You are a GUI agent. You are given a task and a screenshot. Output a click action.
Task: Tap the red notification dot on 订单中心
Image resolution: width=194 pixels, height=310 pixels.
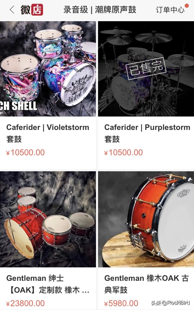point(186,5)
